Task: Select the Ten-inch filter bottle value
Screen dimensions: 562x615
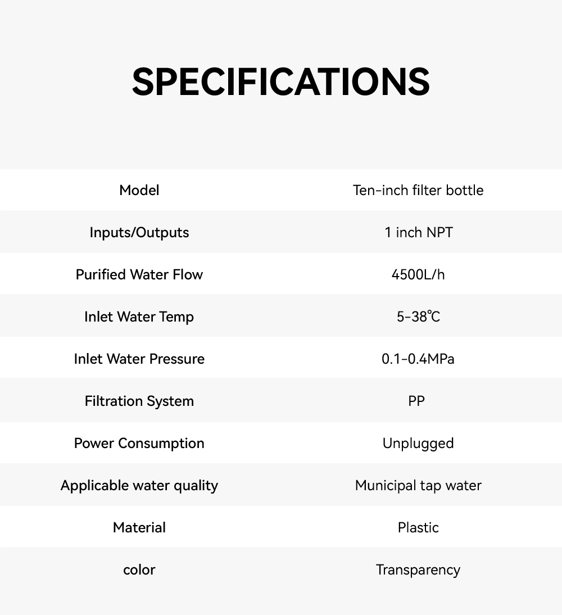Action: (418, 191)
